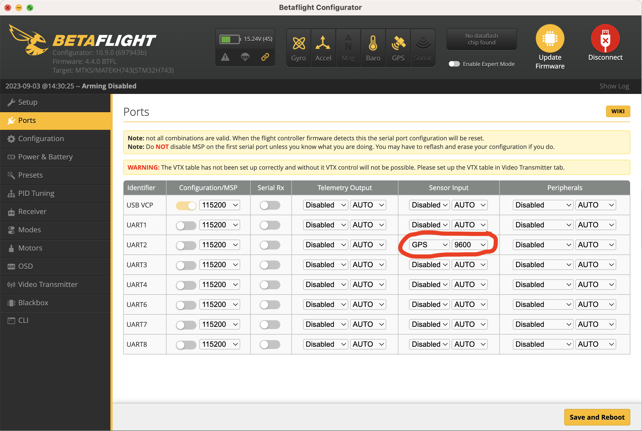Viewport: 642px width, 431px height.
Task: Select GPS baud rate dropdown on UART2
Action: (x=470, y=245)
